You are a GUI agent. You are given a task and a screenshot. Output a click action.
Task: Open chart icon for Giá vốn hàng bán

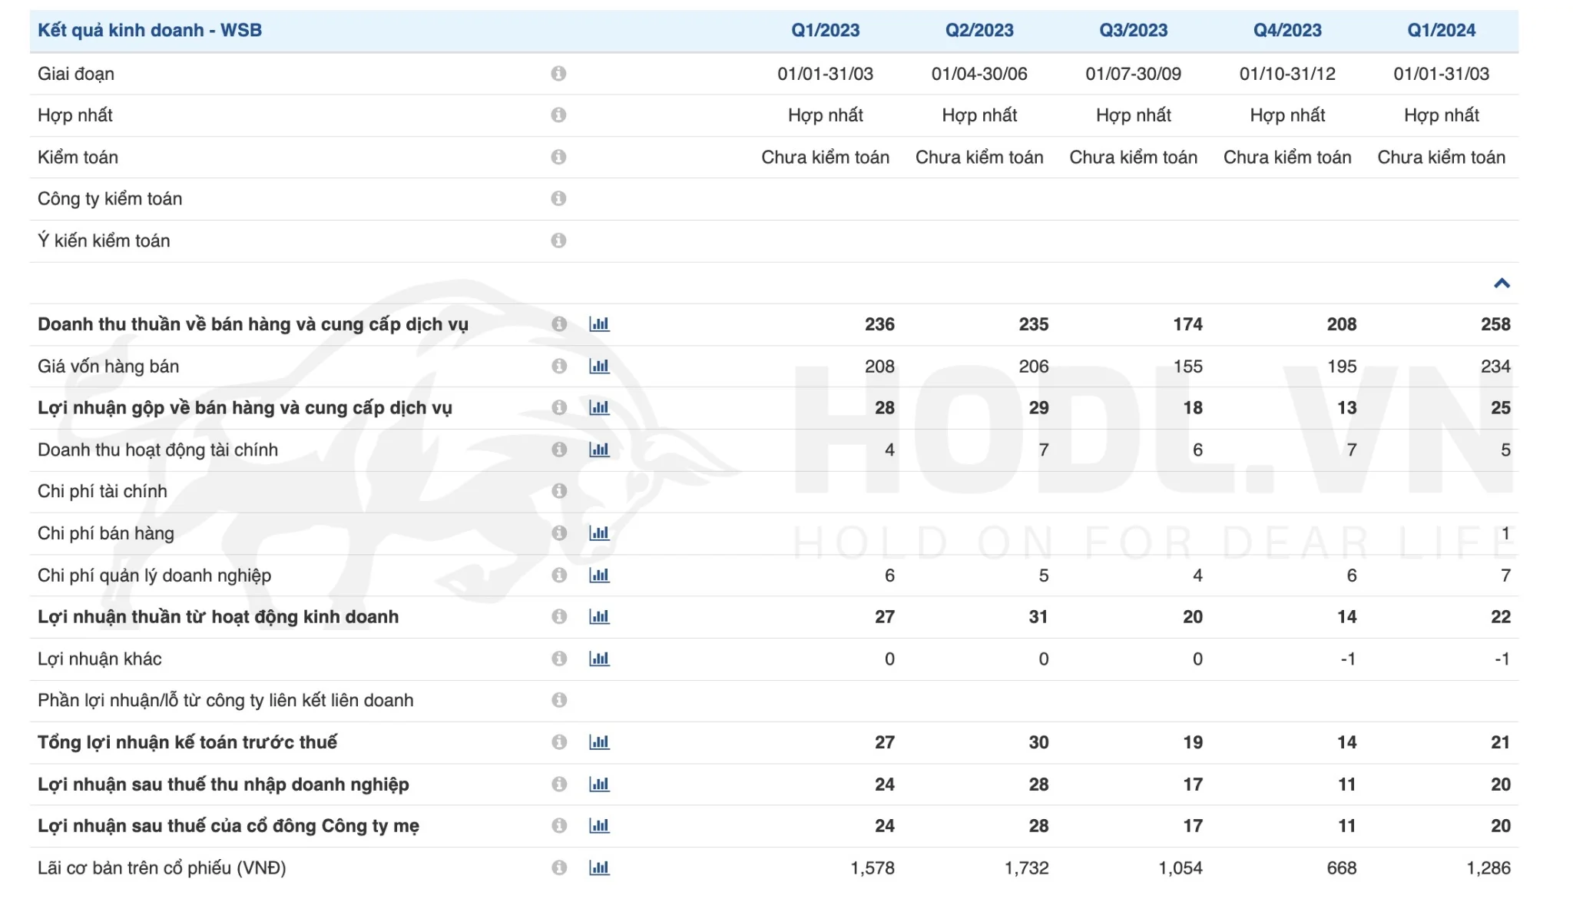(x=599, y=367)
